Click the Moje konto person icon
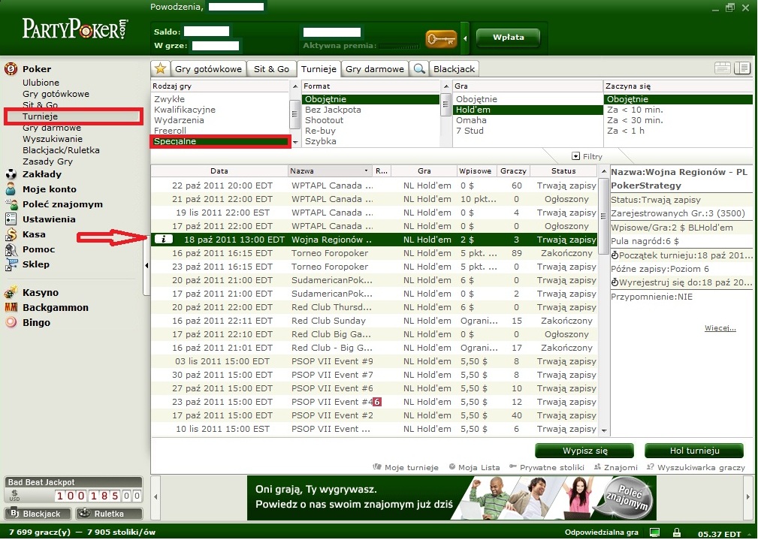Image resolution: width=758 pixels, height=540 pixels. point(11,189)
